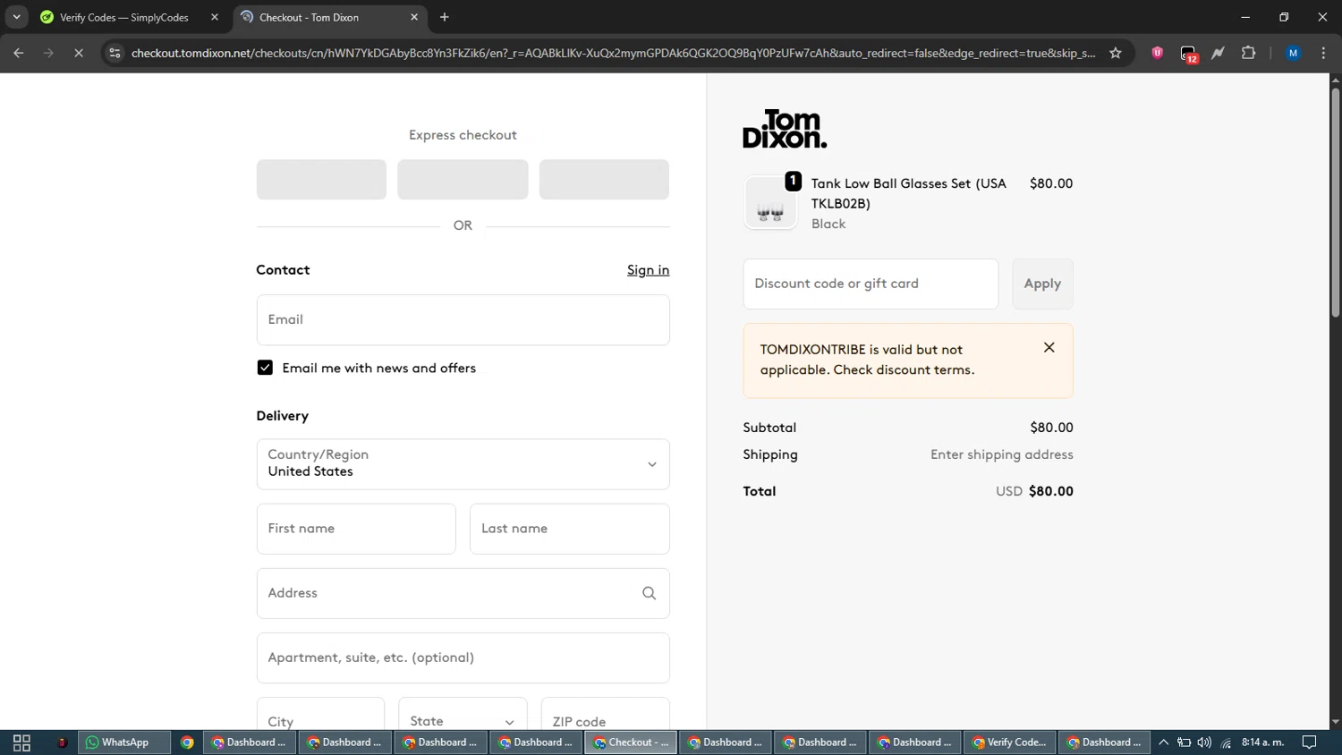Close the Verify Codes — SimplyCodes tab
The image size is (1342, 755).
[215, 17]
